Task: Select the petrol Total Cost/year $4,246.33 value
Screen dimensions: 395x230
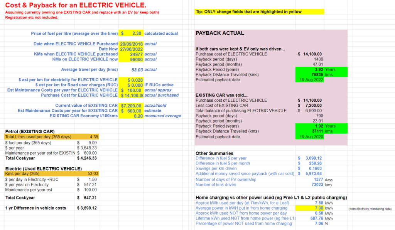Action: [87, 158]
